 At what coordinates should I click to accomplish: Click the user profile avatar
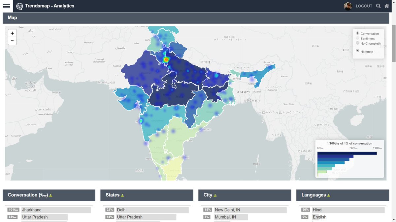tap(348, 6)
